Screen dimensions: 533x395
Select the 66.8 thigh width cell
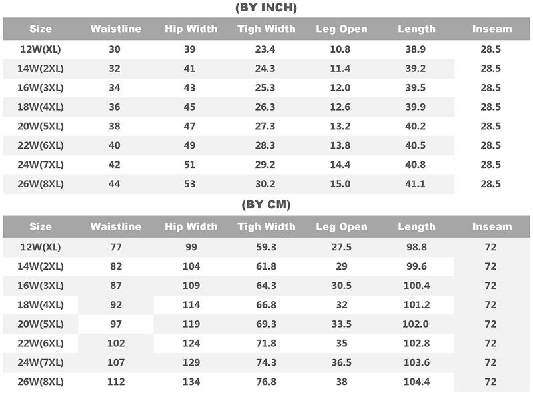266,305
